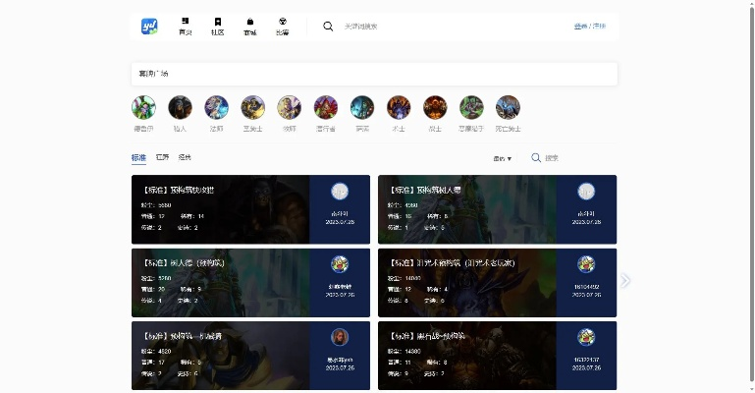The image size is (755, 393).
Task: Open the 经典 tab
Action: [185, 157]
